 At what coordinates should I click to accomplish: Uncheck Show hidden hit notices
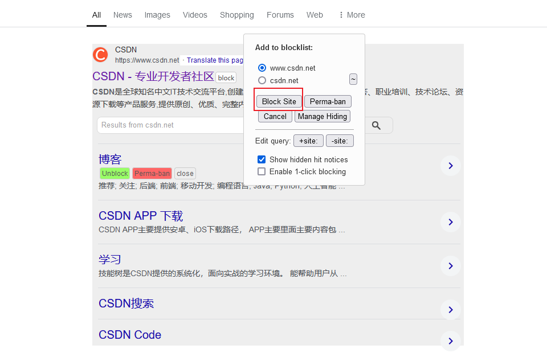point(262,159)
